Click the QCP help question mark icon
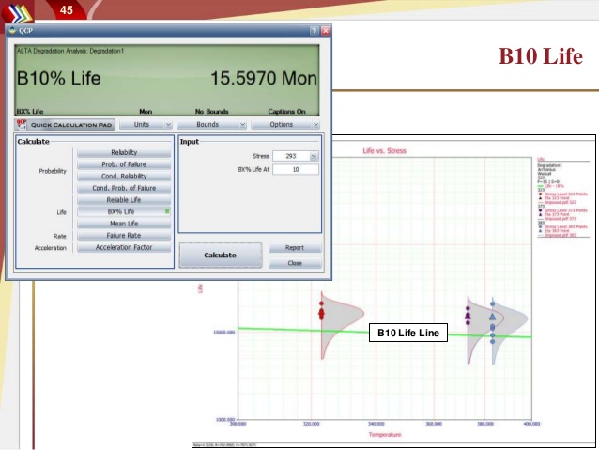Image resolution: width=599 pixels, height=450 pixels. point(313,31)
